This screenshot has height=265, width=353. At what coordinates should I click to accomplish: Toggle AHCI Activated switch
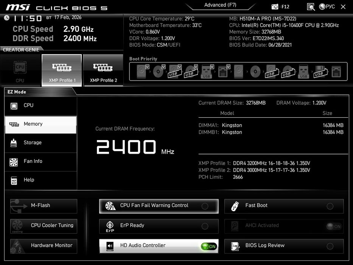click(334, 226)
